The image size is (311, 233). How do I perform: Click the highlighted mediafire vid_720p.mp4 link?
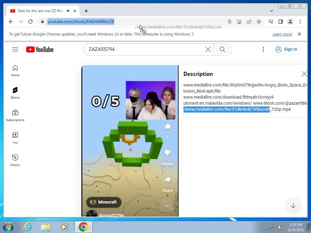click(237, 109)
